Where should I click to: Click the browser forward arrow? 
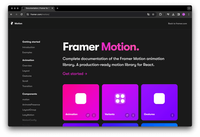point(16,15)
